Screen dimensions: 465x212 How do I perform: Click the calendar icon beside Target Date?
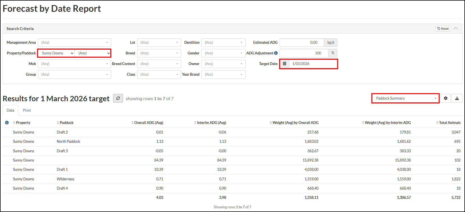click(284, 64)
